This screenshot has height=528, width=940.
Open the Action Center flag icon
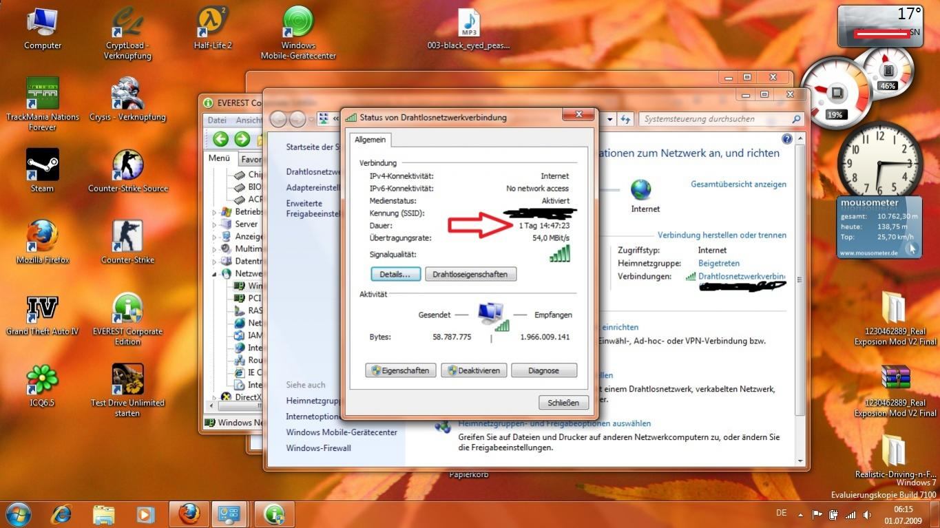coord(817,514)
